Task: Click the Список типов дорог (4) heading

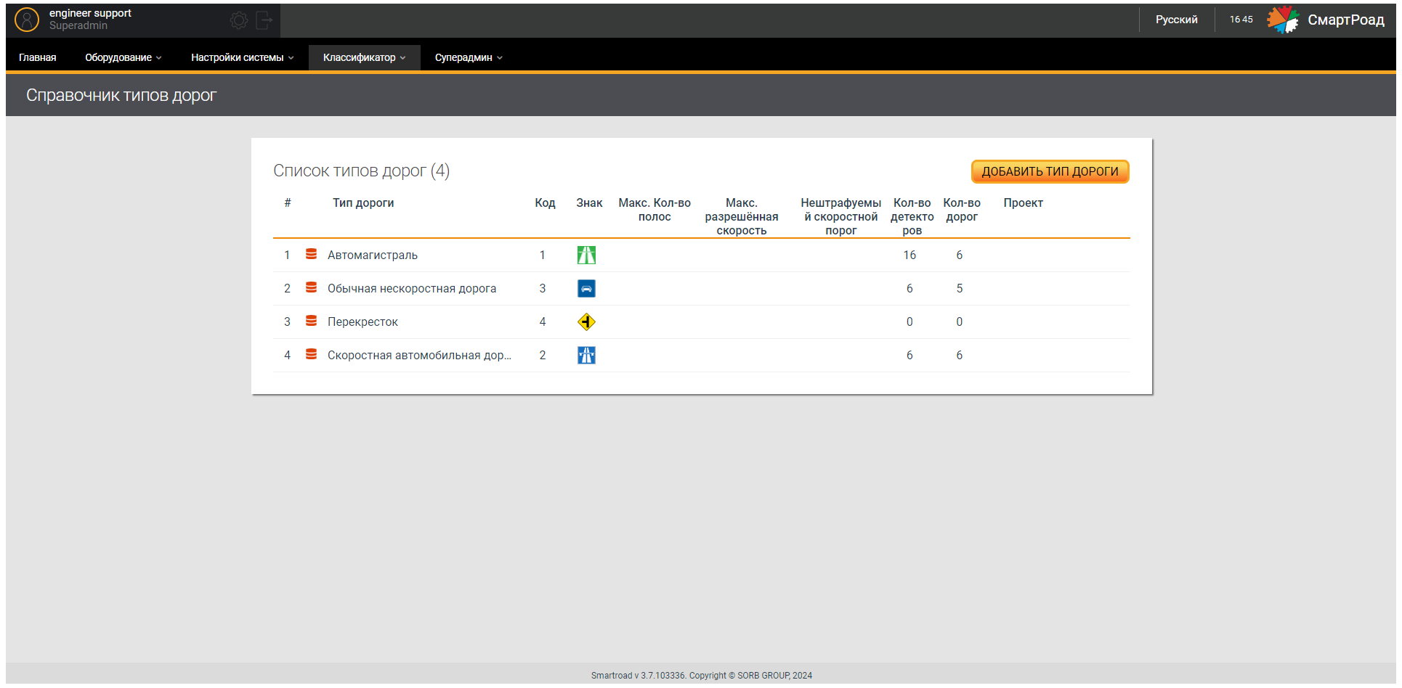Action: click(x=361, y=171)
